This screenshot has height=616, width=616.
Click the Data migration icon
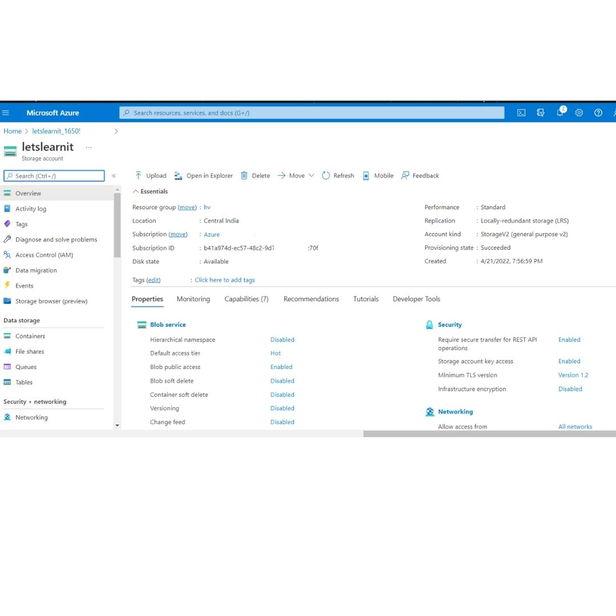point(7,270)
